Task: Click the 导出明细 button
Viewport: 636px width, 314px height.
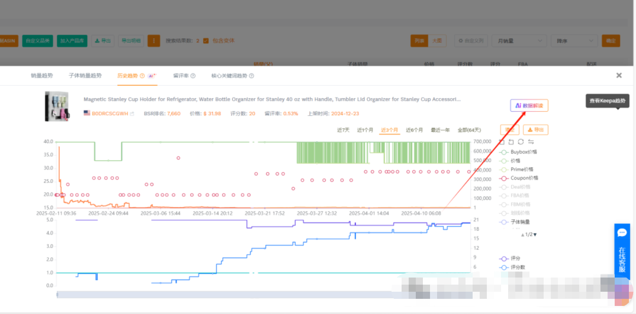Action: tap(131, 41)
